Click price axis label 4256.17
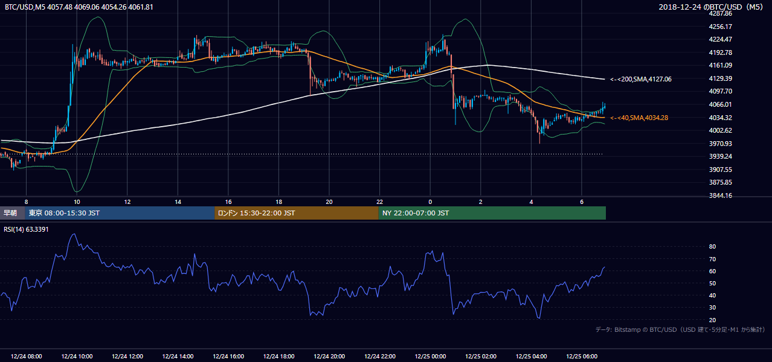This screenshot has height=362, width=772. (721, 27)
